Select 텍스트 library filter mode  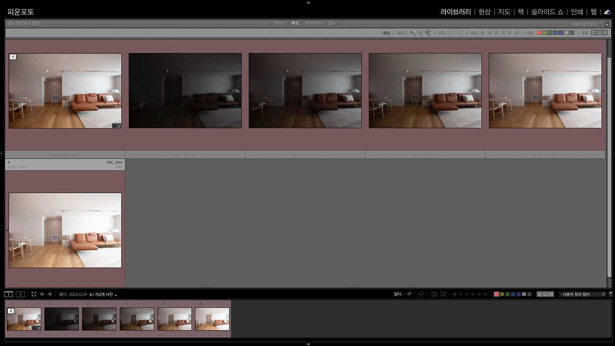280,23
